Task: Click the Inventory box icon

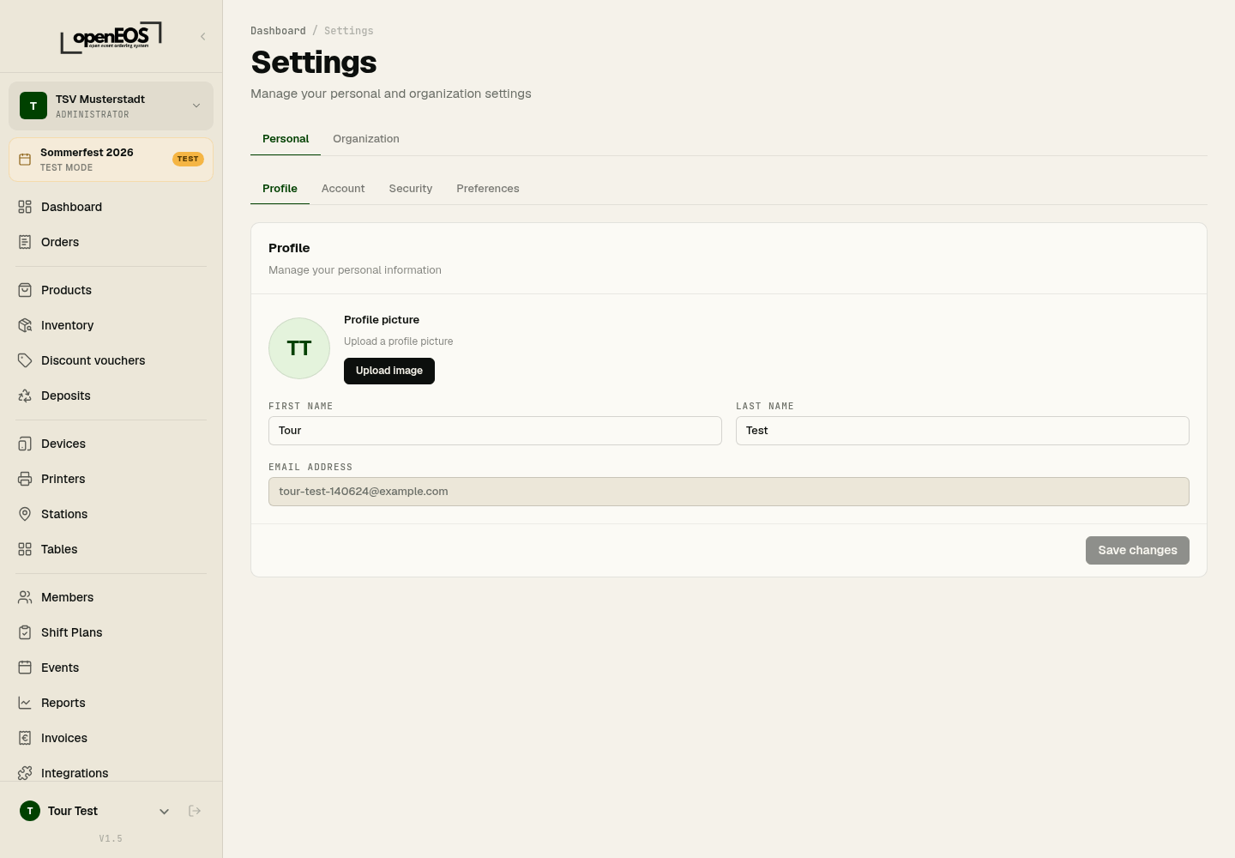Action: (x=25, y=325)
